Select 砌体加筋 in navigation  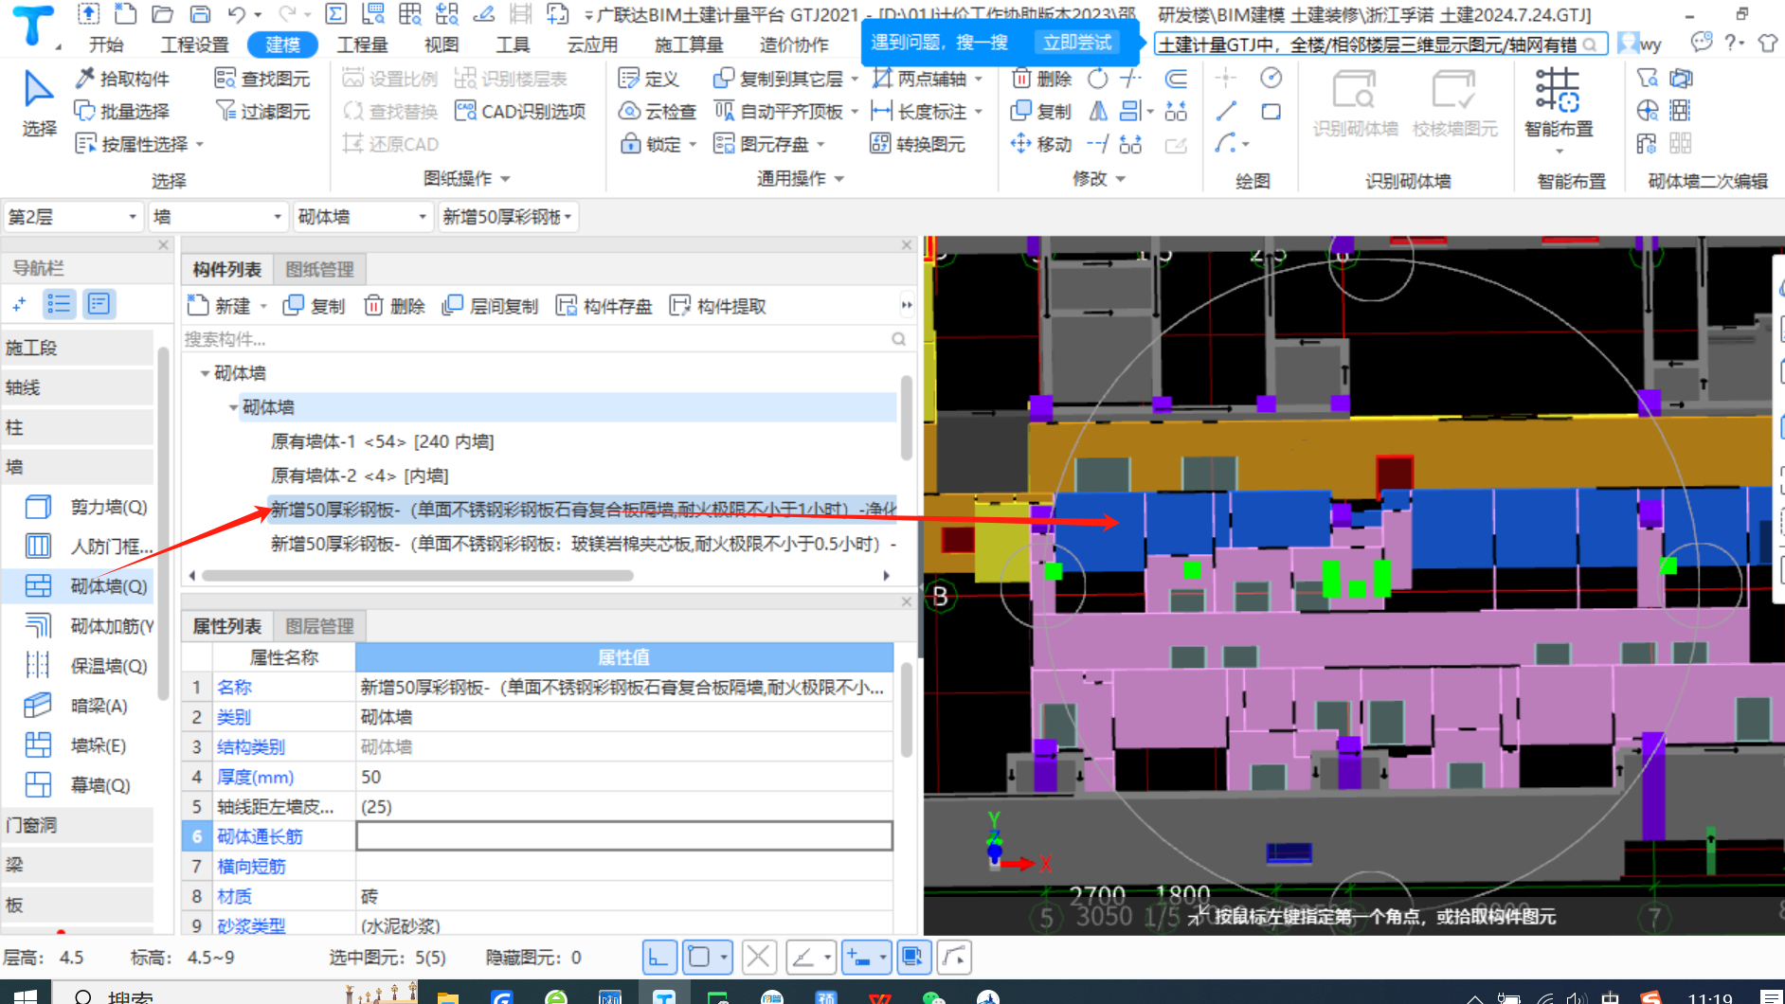pos(87,626)
